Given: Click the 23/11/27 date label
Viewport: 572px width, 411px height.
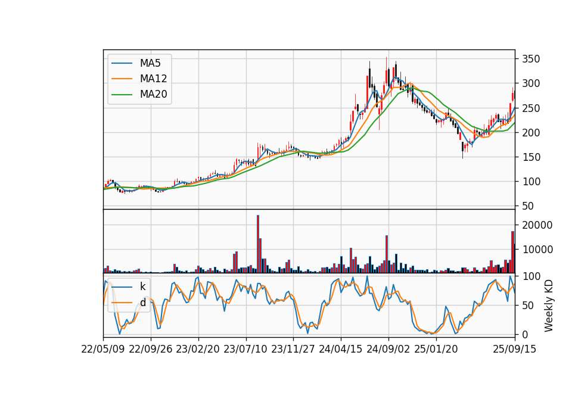Looking at the screenshot, I should click(293, 349).
